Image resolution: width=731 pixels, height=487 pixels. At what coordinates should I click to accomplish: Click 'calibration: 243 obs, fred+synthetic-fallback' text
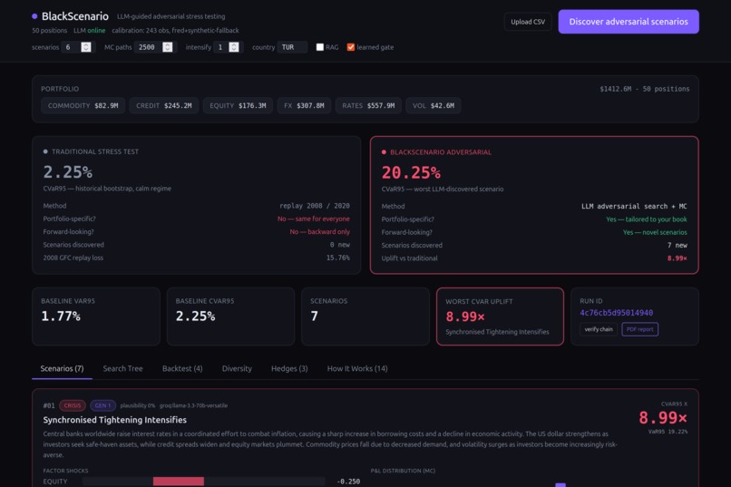pos(175,30)
